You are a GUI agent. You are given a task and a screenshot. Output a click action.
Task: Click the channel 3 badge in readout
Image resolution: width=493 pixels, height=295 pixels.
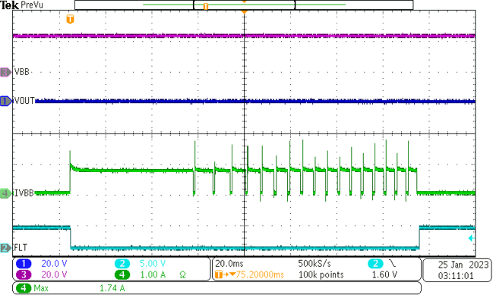coord(24,275)
